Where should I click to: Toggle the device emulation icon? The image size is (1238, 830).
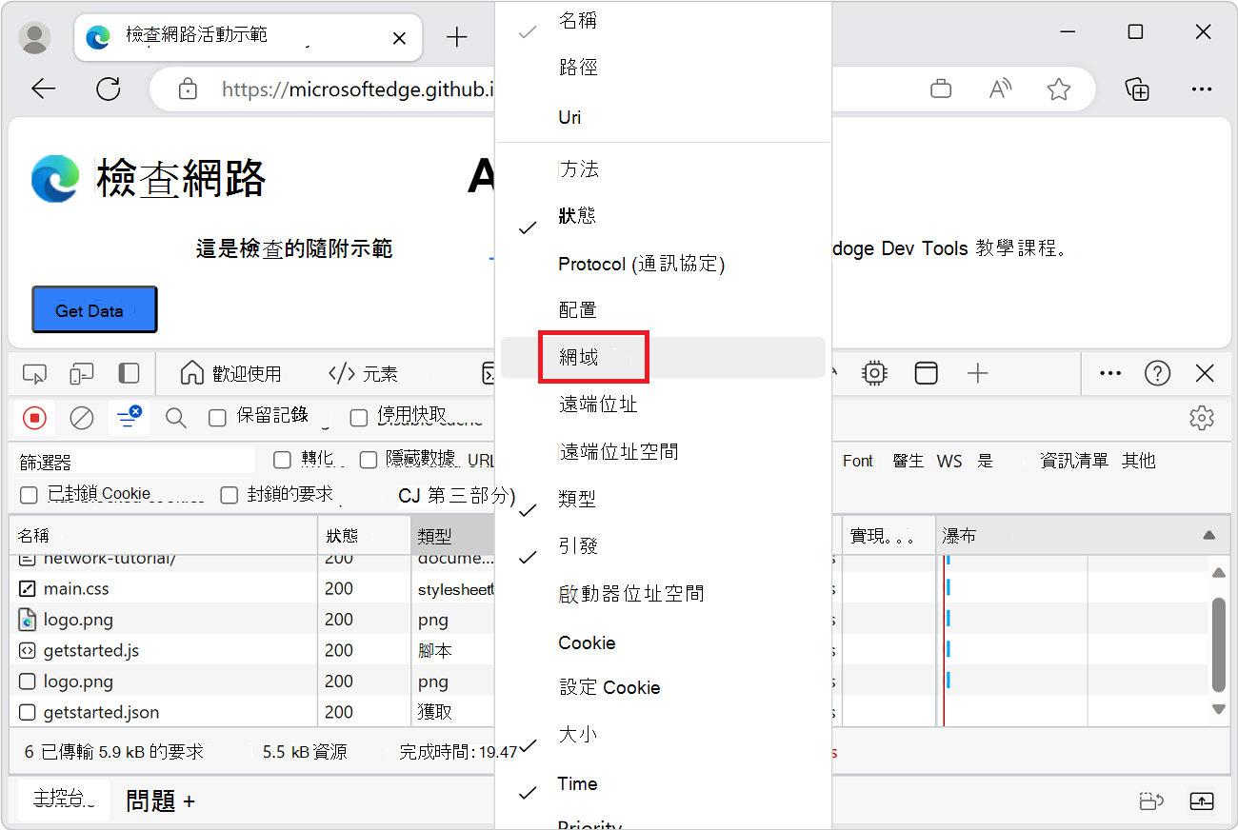[82, 373]
